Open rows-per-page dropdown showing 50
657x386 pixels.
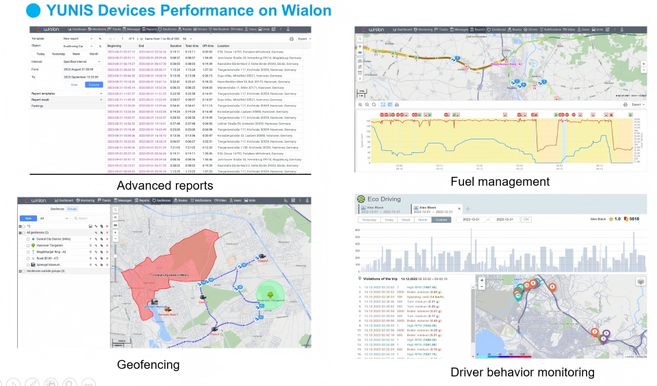click(188, 39)
